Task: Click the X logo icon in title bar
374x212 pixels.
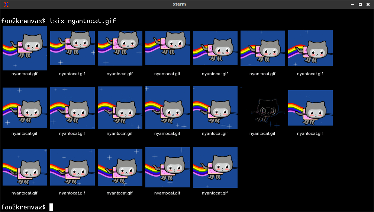Action: pos(6,4)
